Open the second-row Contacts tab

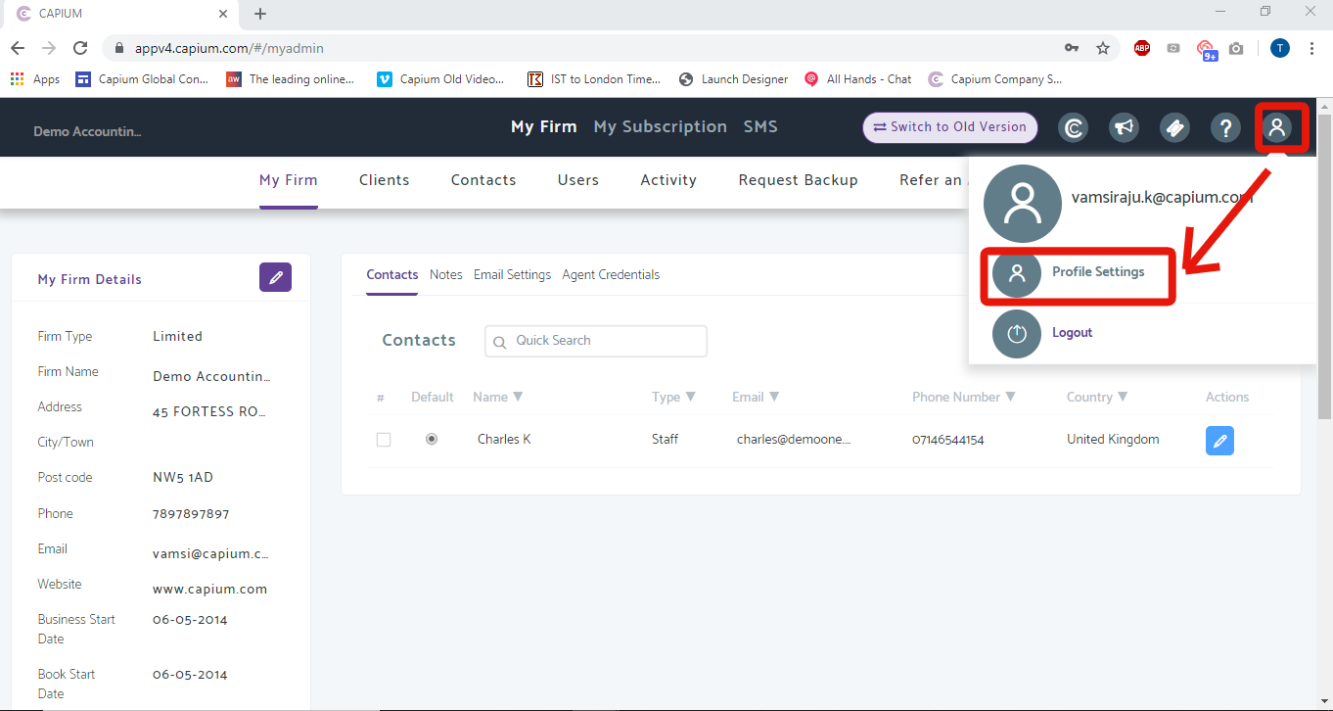pyautogui.click(x=483, y=180)
